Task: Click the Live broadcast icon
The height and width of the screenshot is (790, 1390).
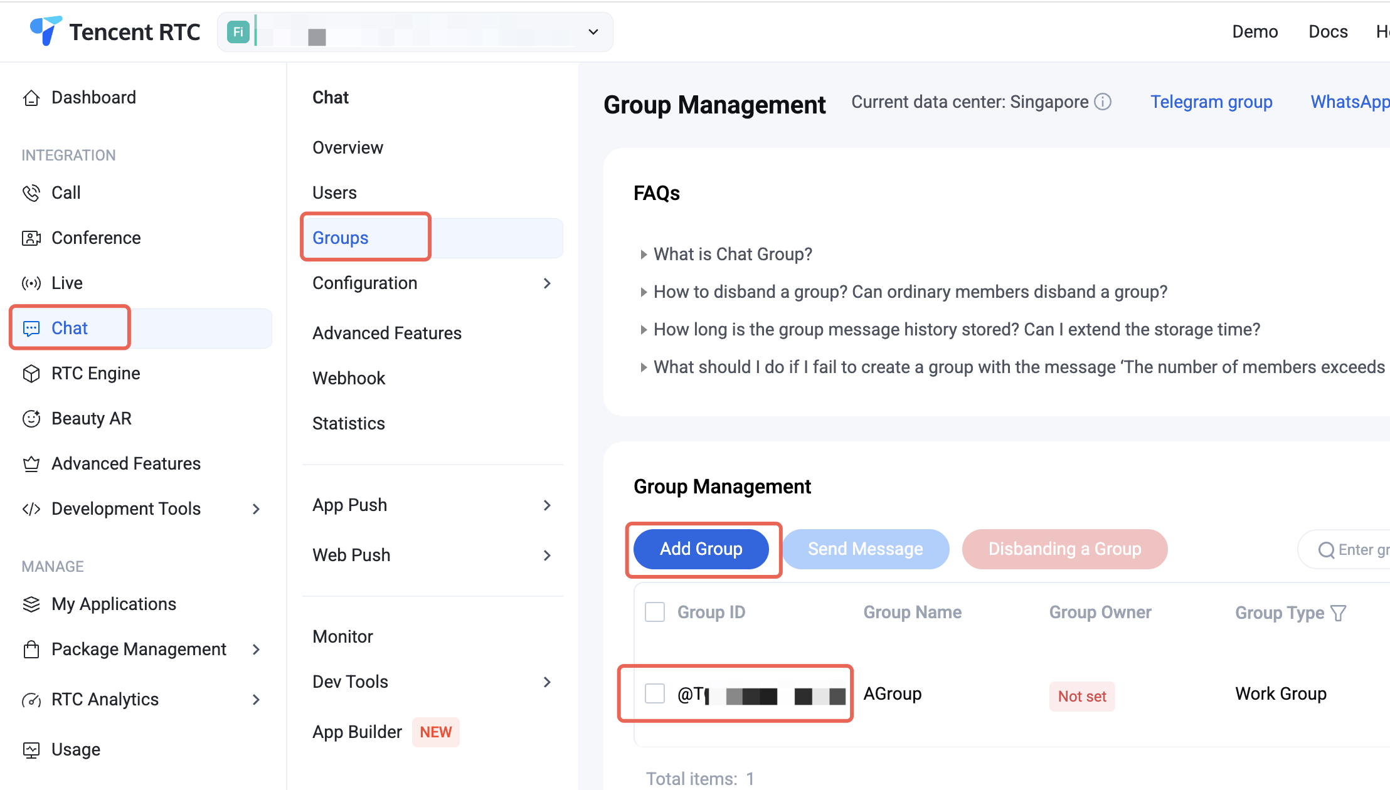Action: click(31, 283)
